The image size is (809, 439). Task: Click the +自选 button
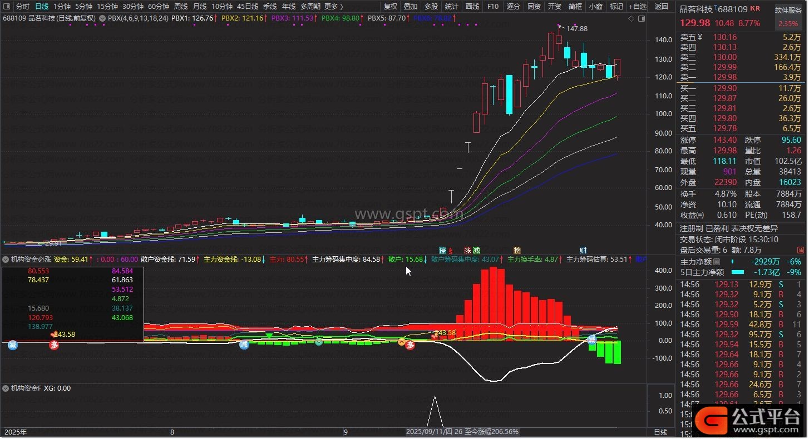coord(637,7)
